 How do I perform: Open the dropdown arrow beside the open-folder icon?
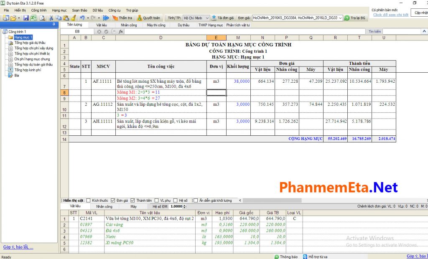coord(19,18)
